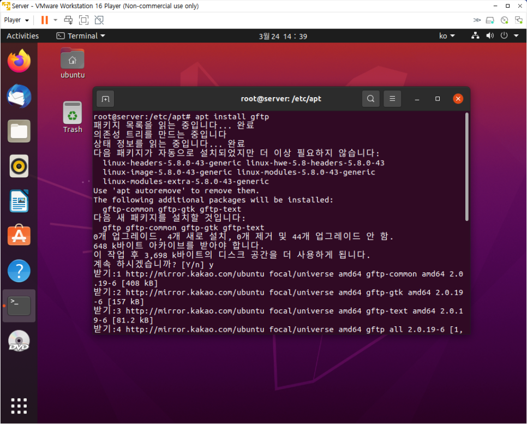
Task: Click the VMware network adapter device icon
Action: tap(519, 20)
